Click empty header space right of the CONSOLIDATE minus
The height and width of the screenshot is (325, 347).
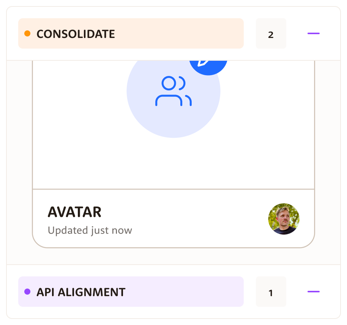click(330, 33)
